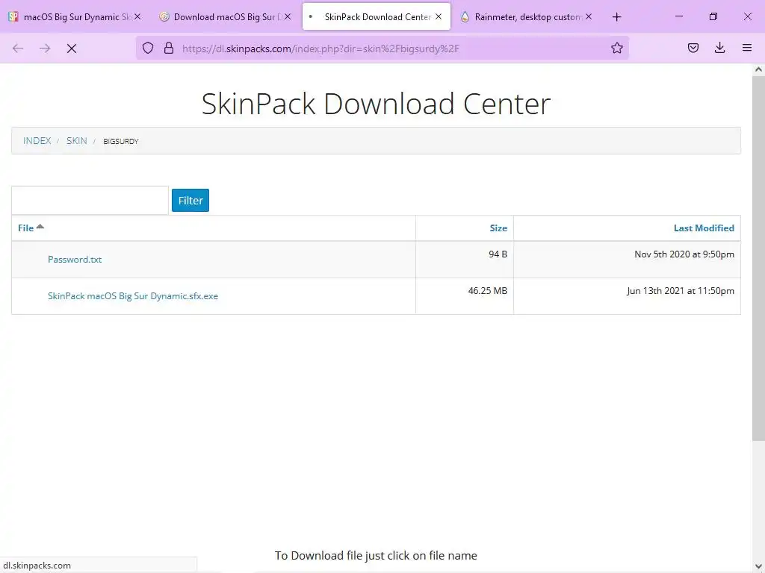The height and width of the screenshot is (573, 765).
Task: Close the Download macOS Big Sur tab
Action: pyautogui.click(x=288, y=16)
